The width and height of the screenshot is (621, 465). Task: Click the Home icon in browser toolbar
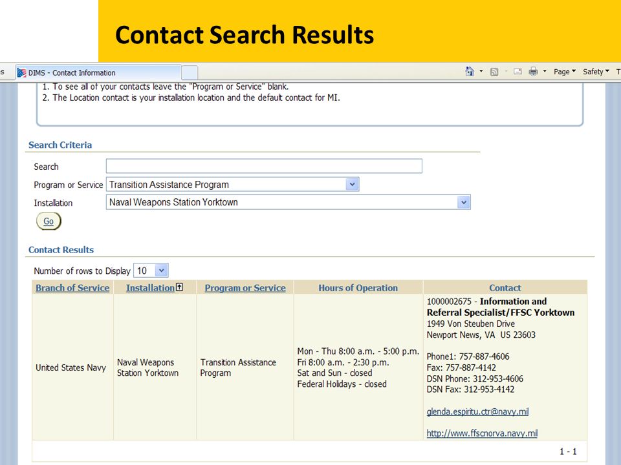coord(470,72)
